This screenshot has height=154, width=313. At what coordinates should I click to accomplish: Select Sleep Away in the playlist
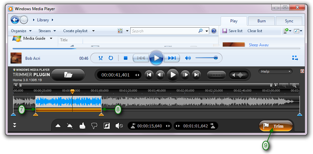(x=259, y=45)
